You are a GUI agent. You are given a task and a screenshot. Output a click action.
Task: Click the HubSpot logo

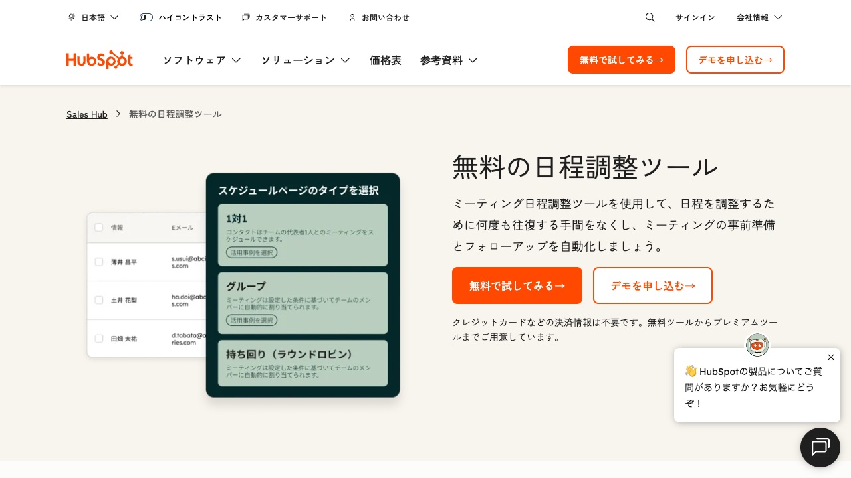pyautogui.click(x=100, y=60)
